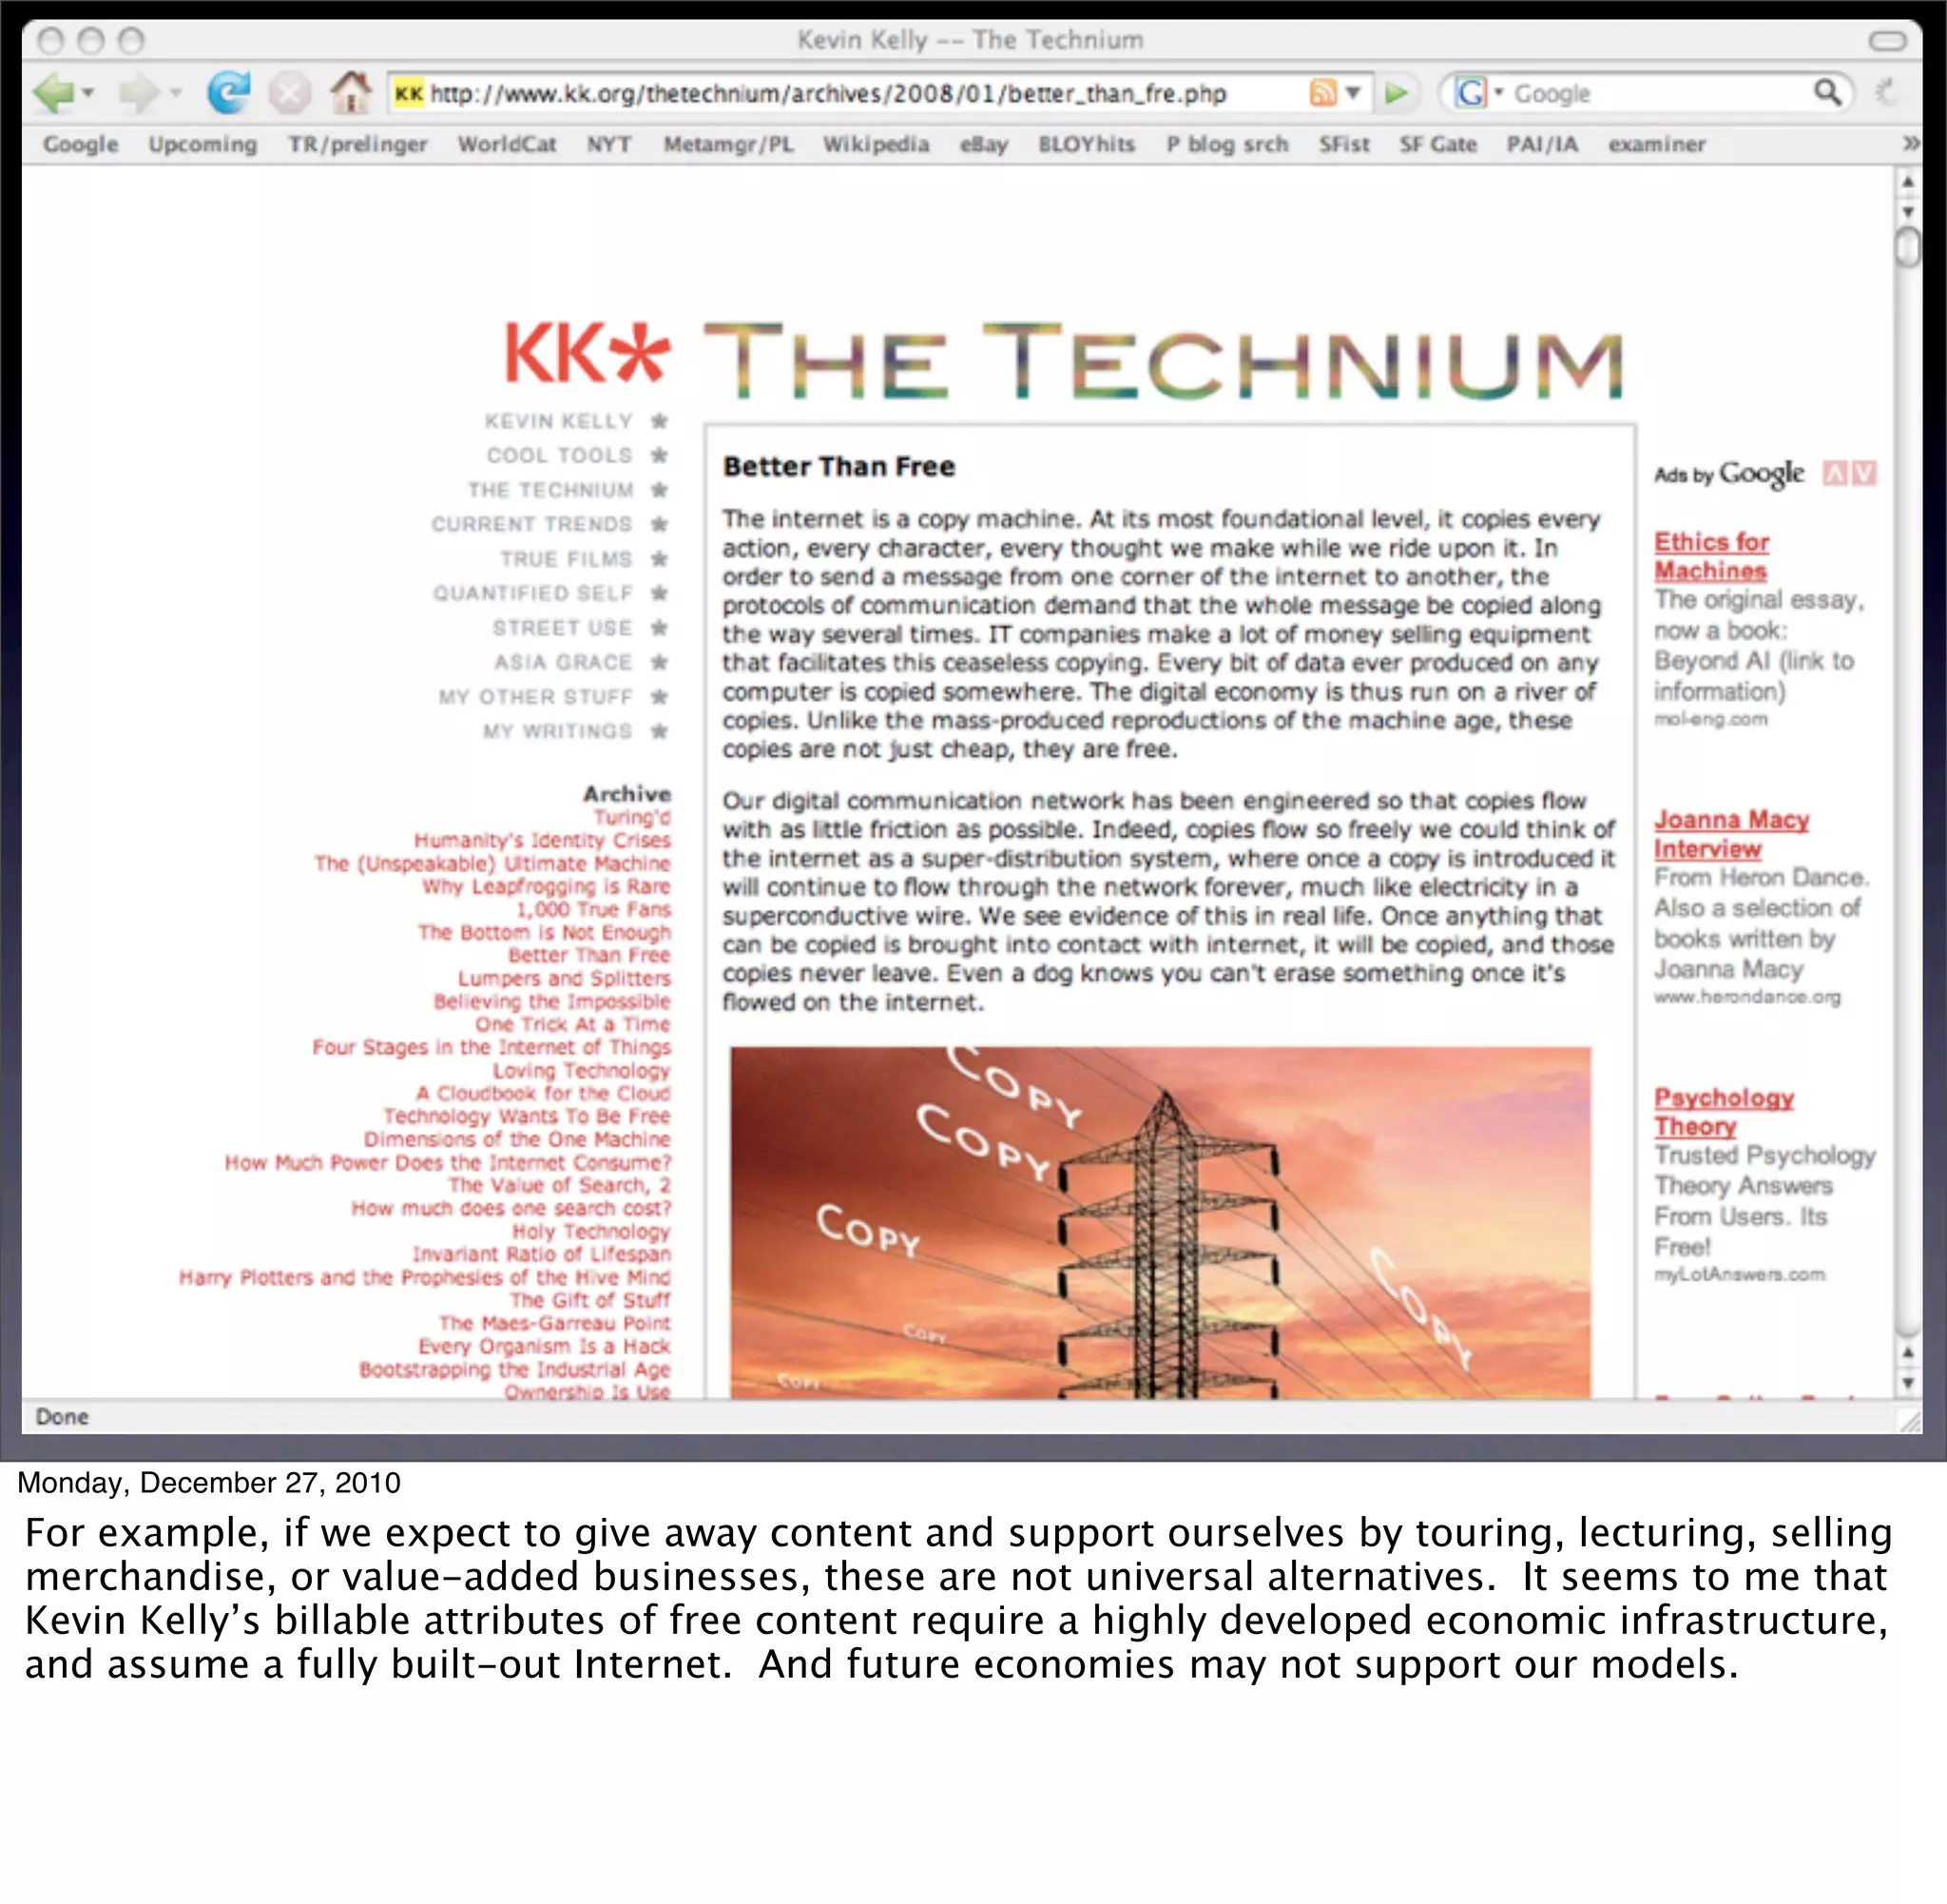The height and width of the screenshot is (1904, 1947).
Task: Click the Stop loading icon
Action: [x=290, y=94]
